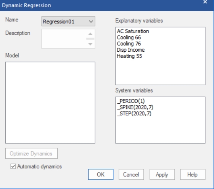Image resolution: width=214 pixels, height=189 pixels.
Task: Click the Description scroll down arrow
Action: (90, 44)
